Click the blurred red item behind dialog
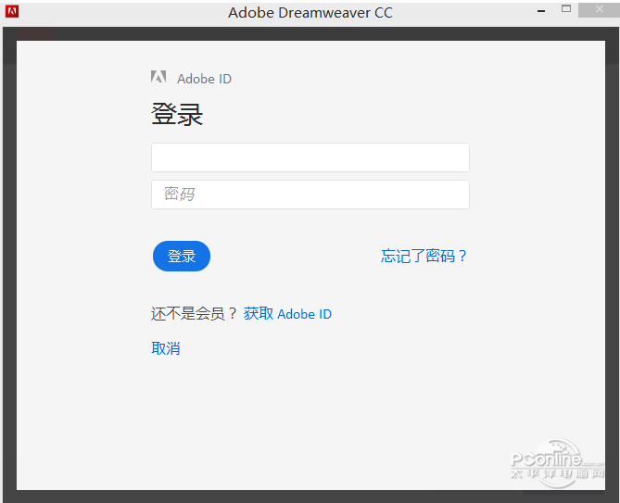Viewport: 620px width, 503px height. [35, 33]
